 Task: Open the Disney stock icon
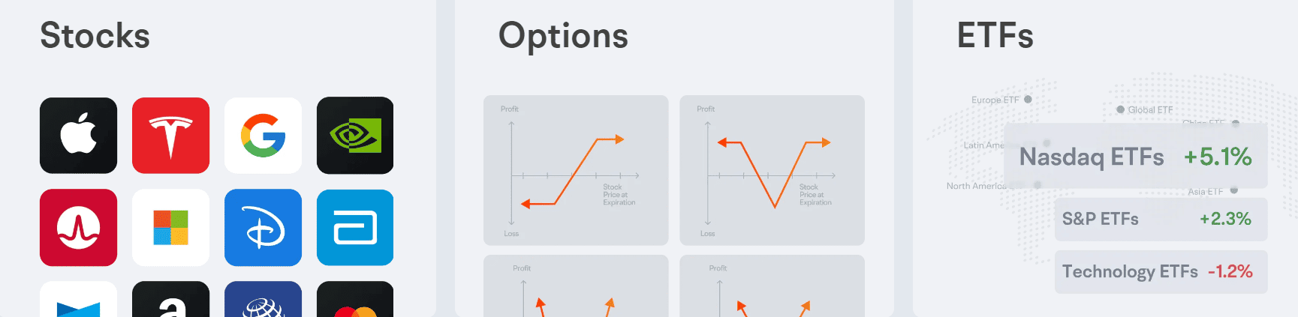263,228
